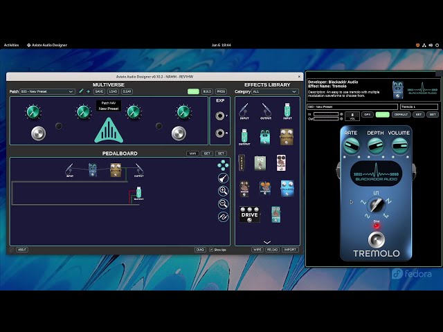Viewport: 443px width, 332px height.
Task: Select the Tremolo pedal on the pedalboard
Action: pos(92,170)
